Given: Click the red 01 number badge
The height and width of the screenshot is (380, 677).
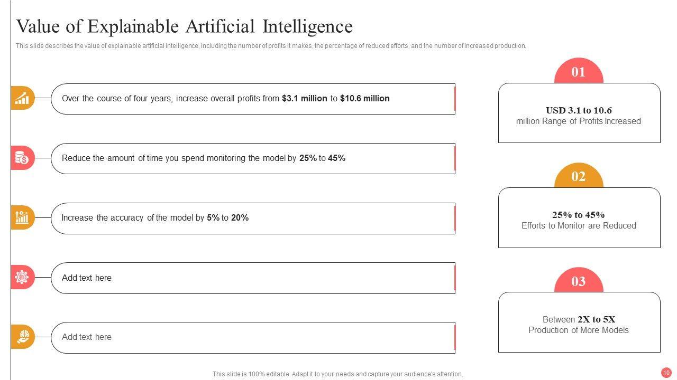Looking at the screenshot, I should click(x=579, y=72).
